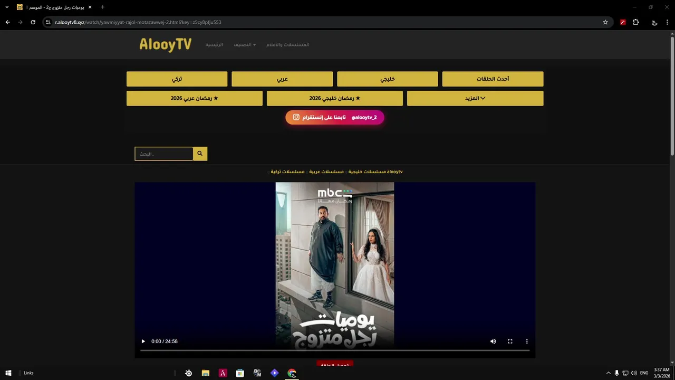Show hidden system tray icons
The height and width of the screenshot is (380, 675).
pyautogui.click(x=608, y=373)
